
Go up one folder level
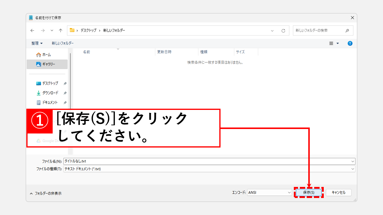(61, 30)
